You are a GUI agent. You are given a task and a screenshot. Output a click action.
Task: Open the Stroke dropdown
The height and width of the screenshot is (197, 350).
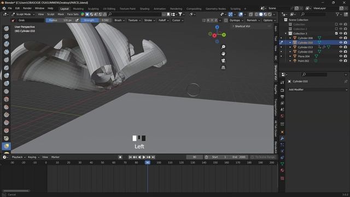[x=149, y=20]
